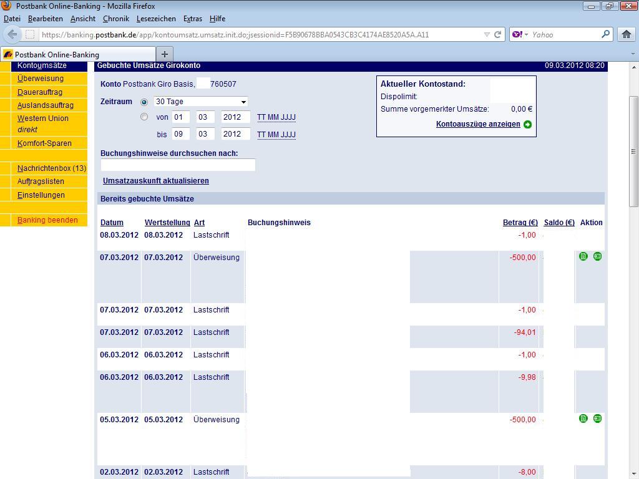
Task: Open the Chronik menu
Action: pos(115,19)
